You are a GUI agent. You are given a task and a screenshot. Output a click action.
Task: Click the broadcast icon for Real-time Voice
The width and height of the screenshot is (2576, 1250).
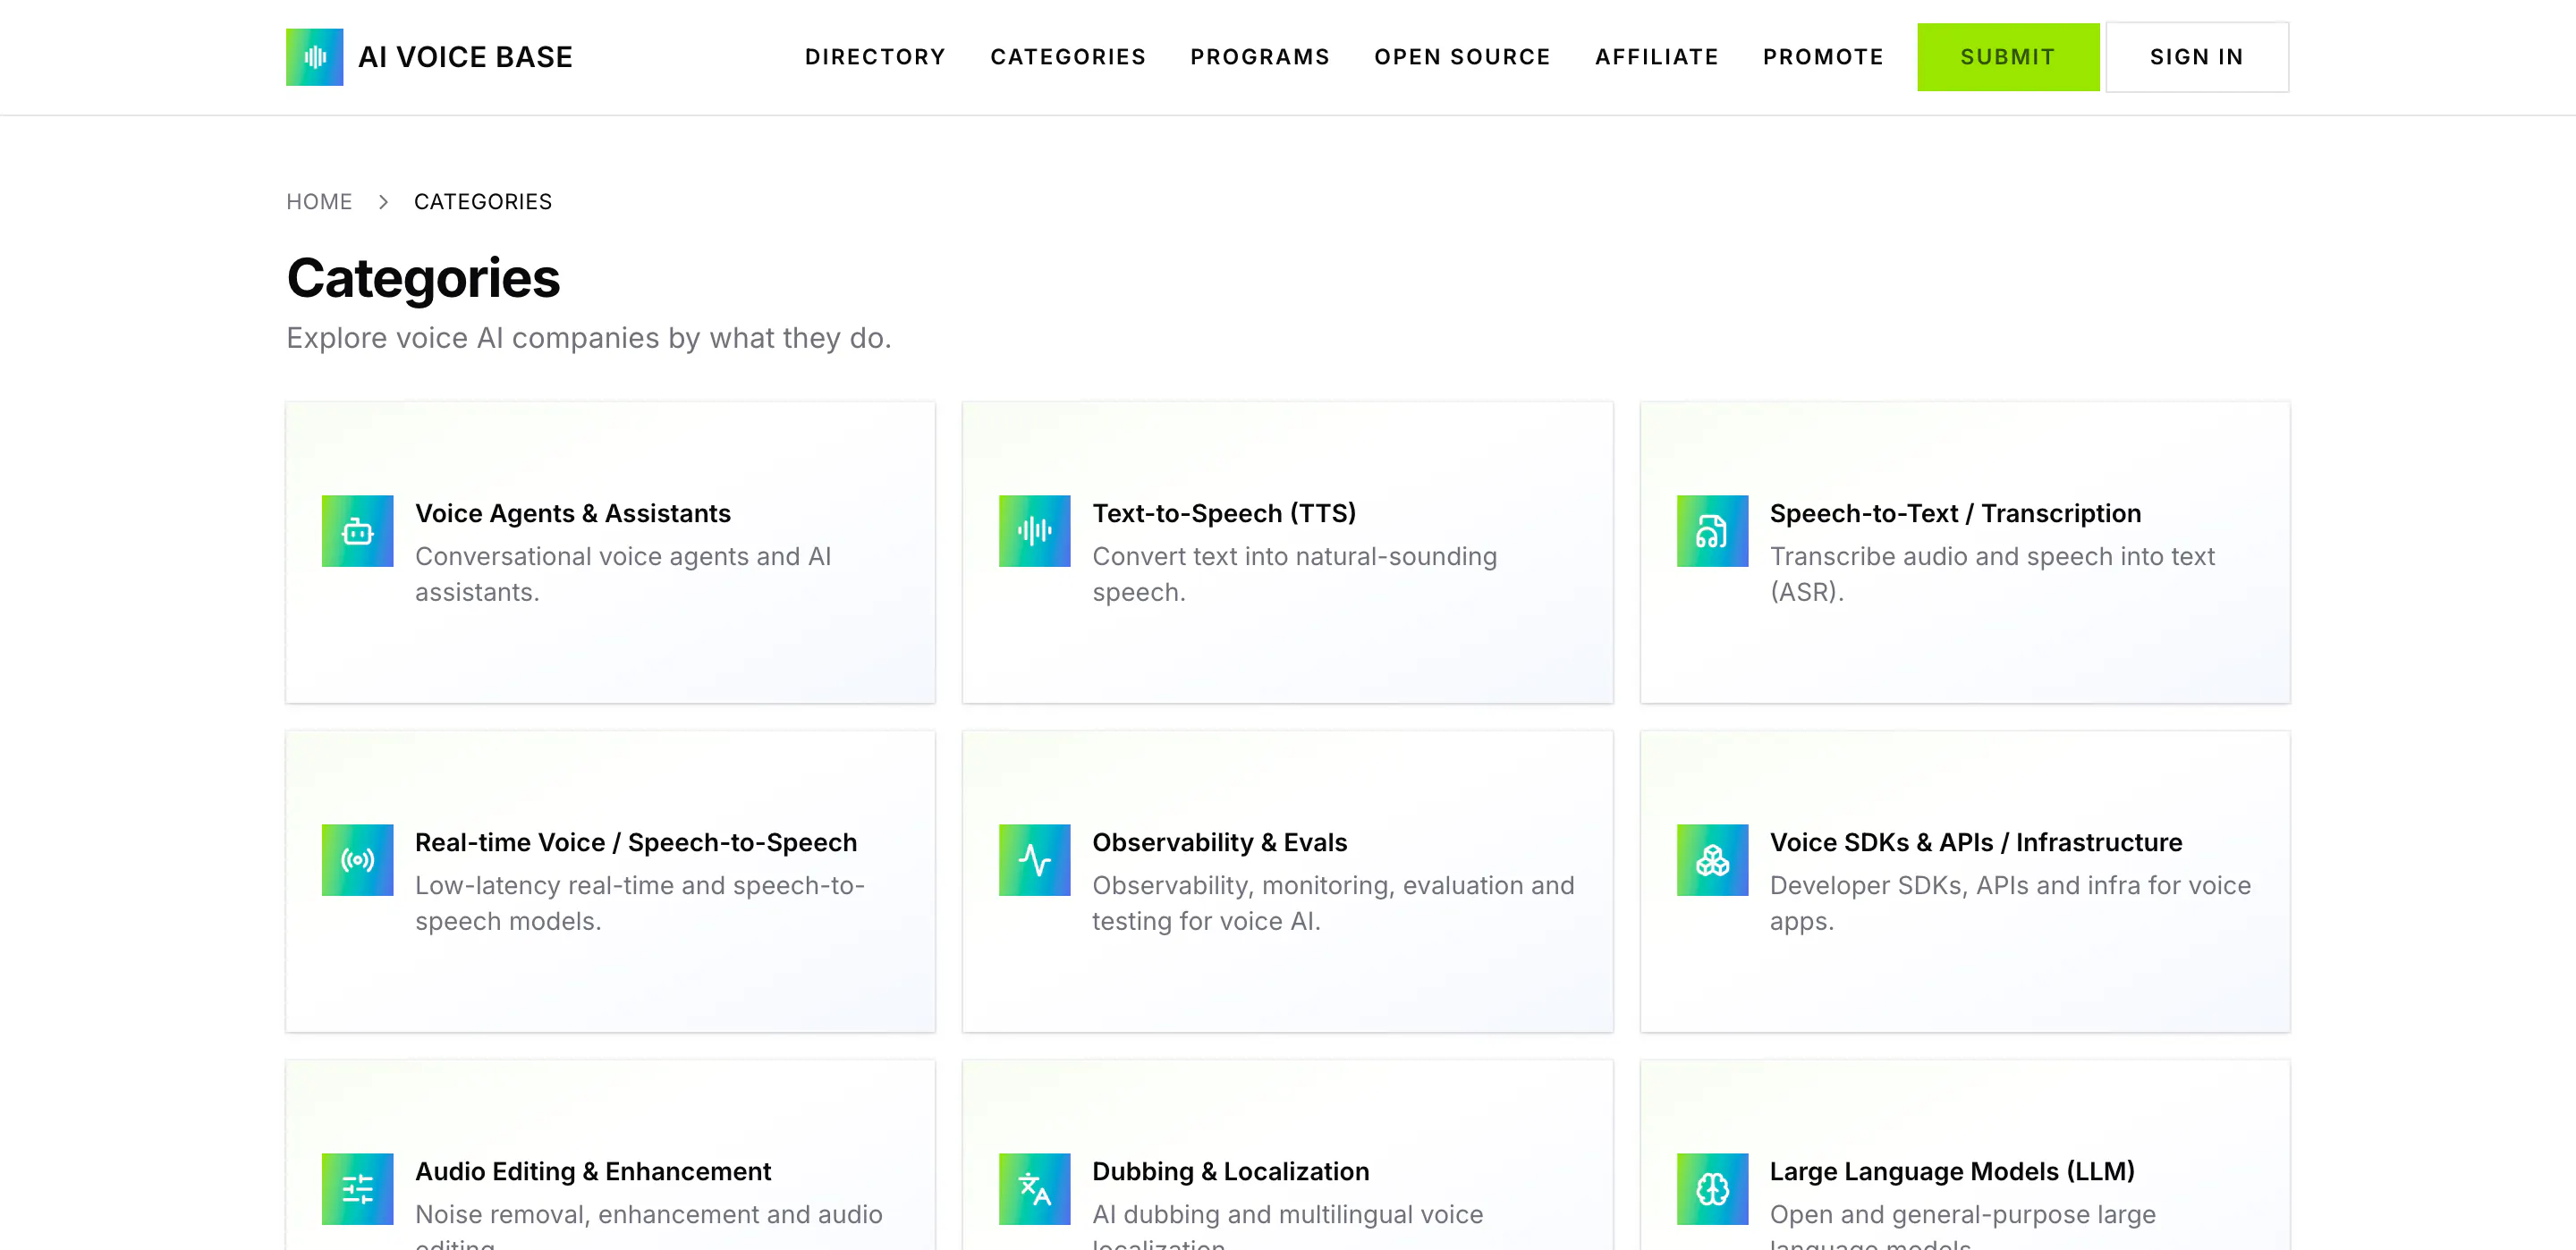point(357,860)
